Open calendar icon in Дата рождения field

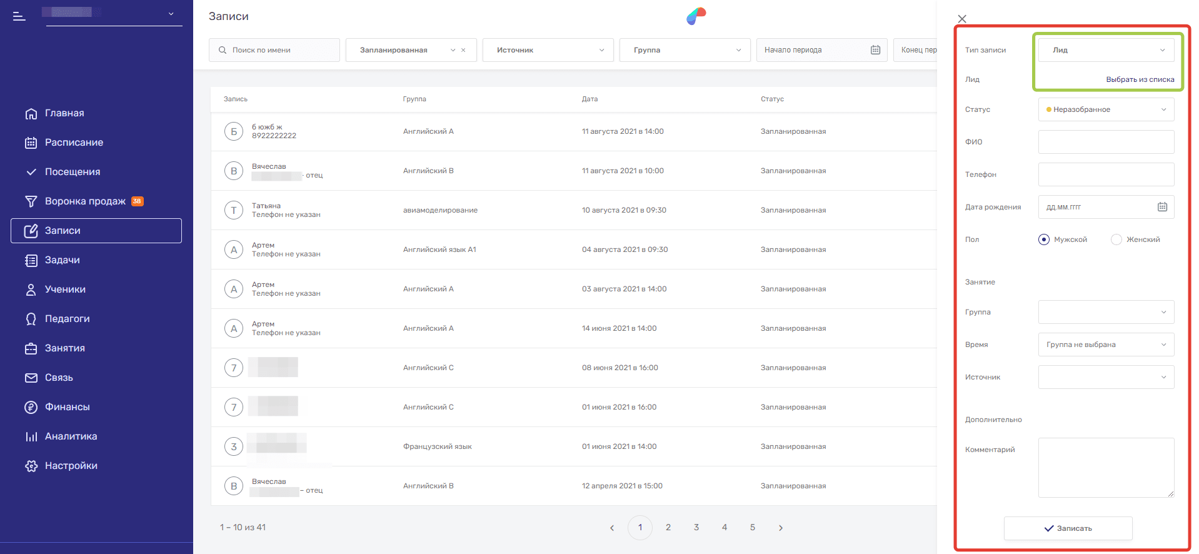click(x=1162, y=207)
